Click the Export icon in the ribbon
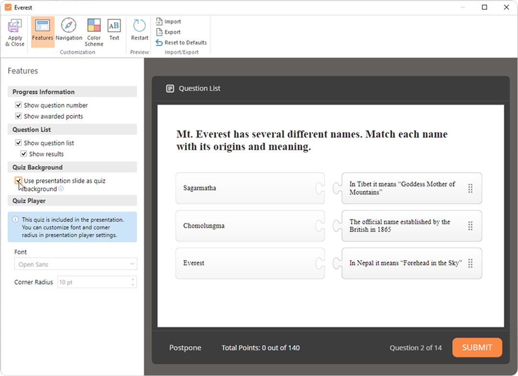This screenshot has width=518, height=376. pyautogui.click(x=159, y=32)
